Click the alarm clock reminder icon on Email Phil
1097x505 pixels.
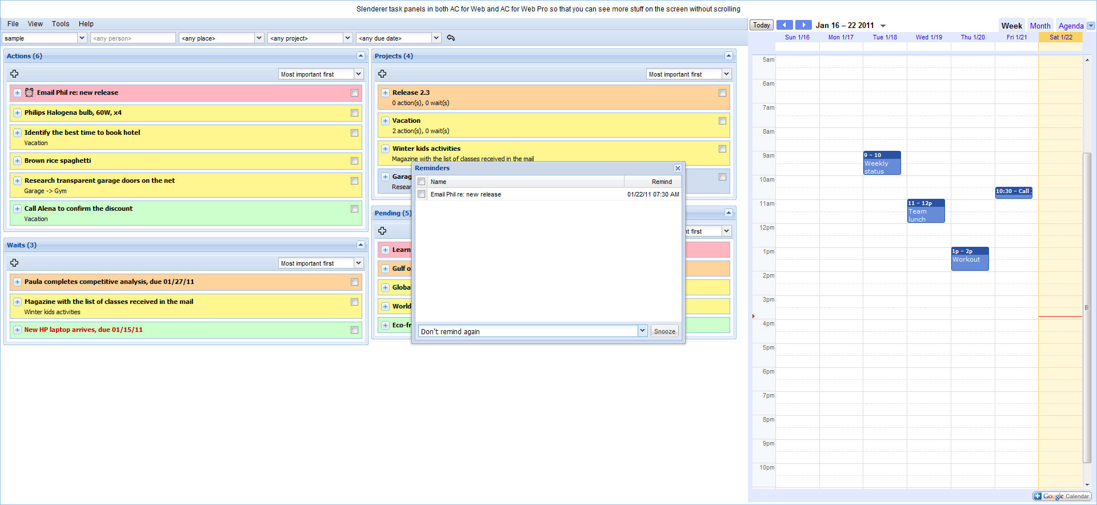29,93
